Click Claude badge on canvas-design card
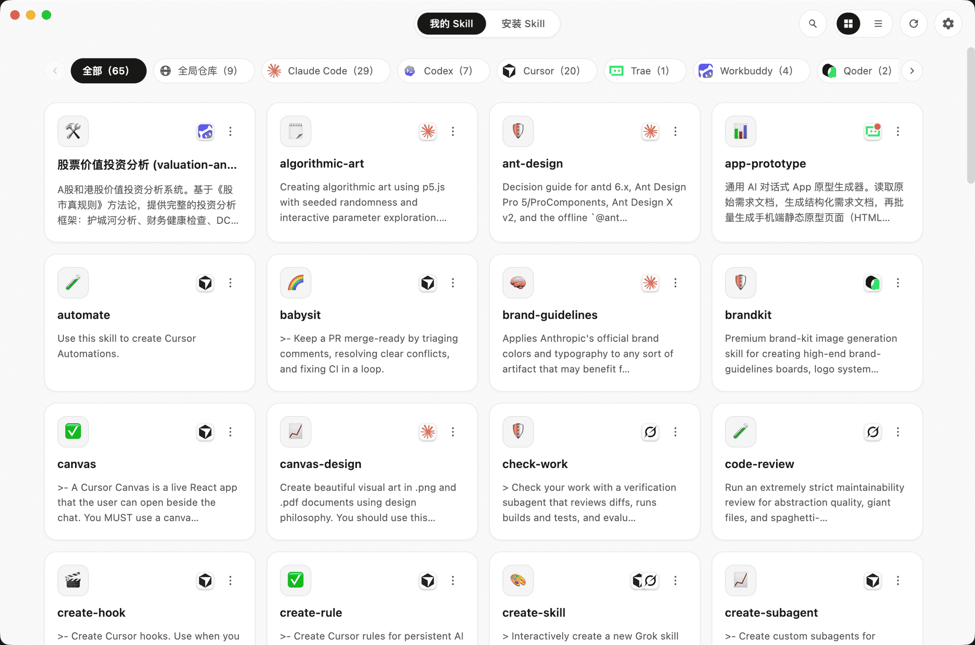This screenshot has width=975, height=645. pos(428,431)
